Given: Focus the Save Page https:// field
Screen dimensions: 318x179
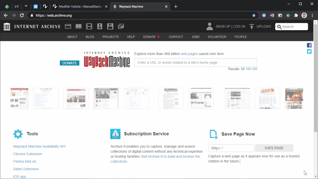Looking at the screenshot, I should tap(231, 148).
